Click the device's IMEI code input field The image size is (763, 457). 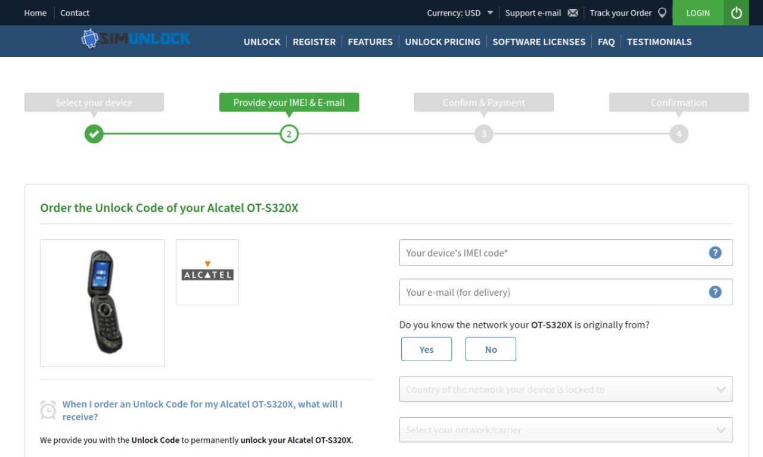pos(566,253)
